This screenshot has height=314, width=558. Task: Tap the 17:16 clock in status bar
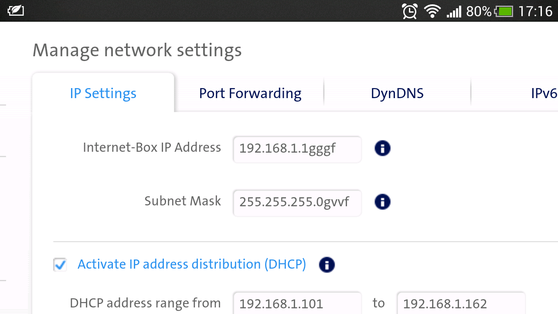point(535,11)
